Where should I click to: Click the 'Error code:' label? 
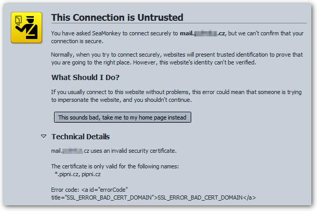pos(65,190)
